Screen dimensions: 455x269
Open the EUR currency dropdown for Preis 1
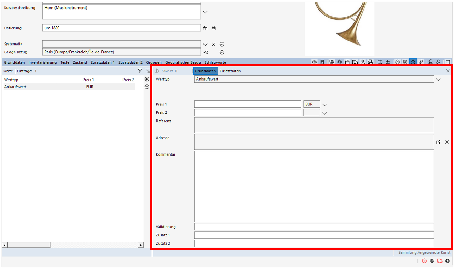(324, 104)
